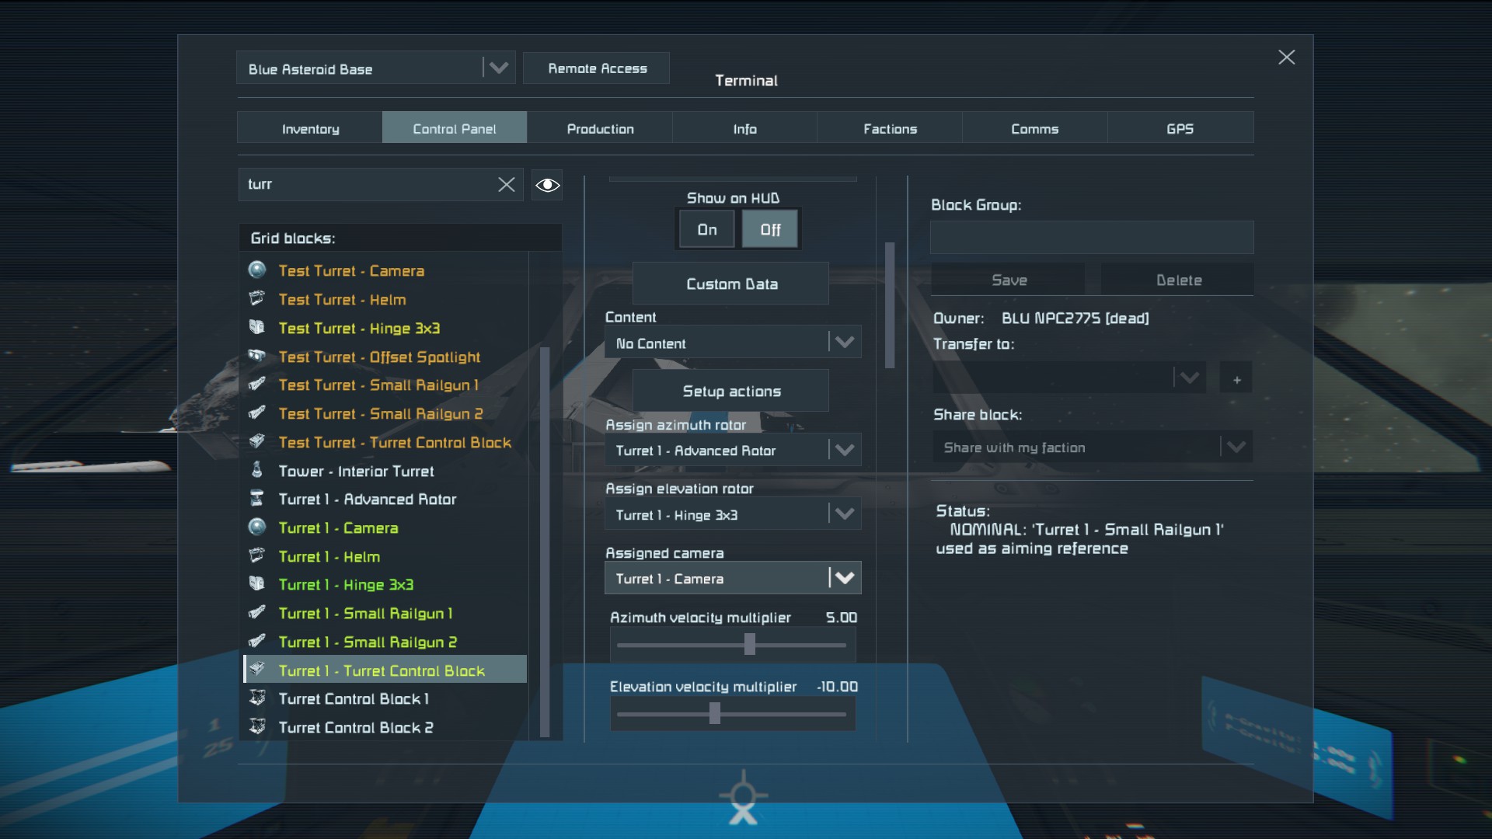The height and width of the screenshot is (839, 1492).
Task: Click icon next to Turret Control Block 2
Action: click(x=257, y=727)
